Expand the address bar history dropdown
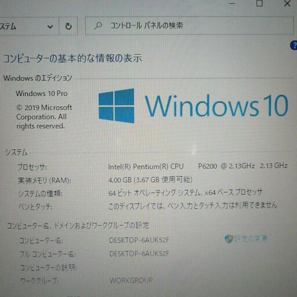Viewport: 297px width, 297px height. click(x=50, y=27)
